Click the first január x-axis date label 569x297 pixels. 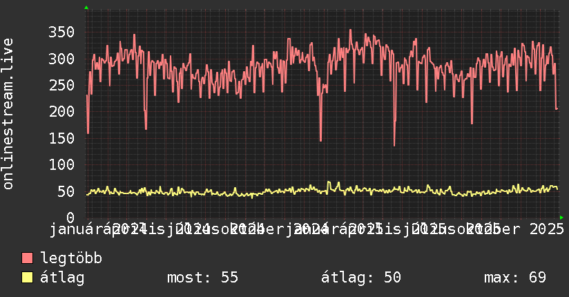(x=76, y=230)
